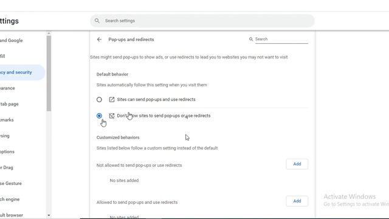Open the Mouse Gesture sidebar section
This screenshot has height=219, width=389.
click(x=11, y=184)
